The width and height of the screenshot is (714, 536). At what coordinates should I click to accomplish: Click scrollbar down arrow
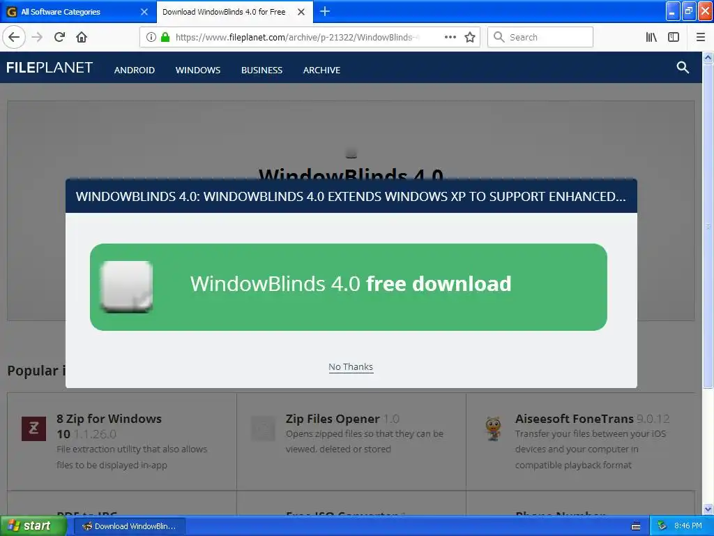[x=708, y=509]
